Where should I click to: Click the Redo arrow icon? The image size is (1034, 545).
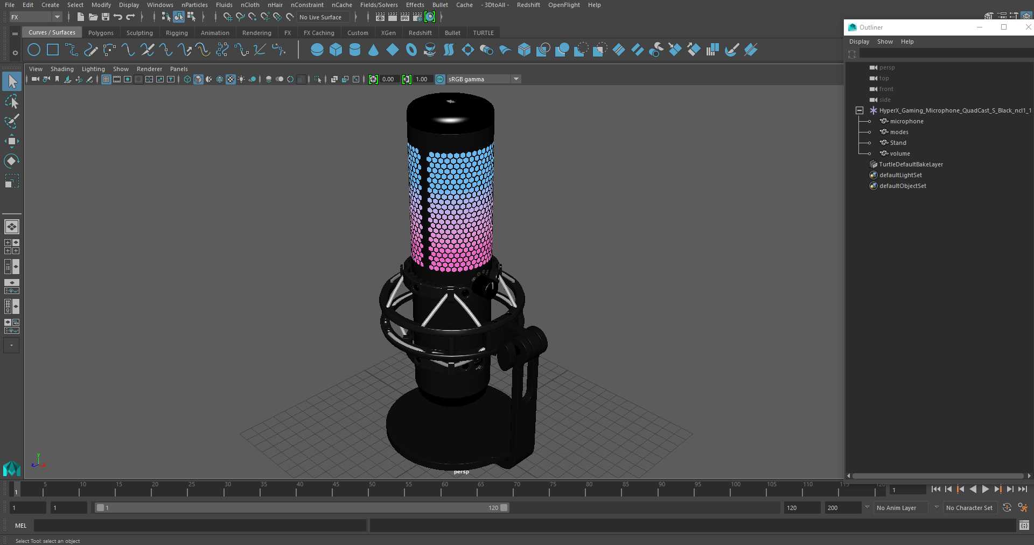tap(130, 17)
